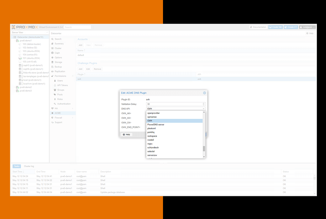Click the Support chat icon

(x=52, y=122)
